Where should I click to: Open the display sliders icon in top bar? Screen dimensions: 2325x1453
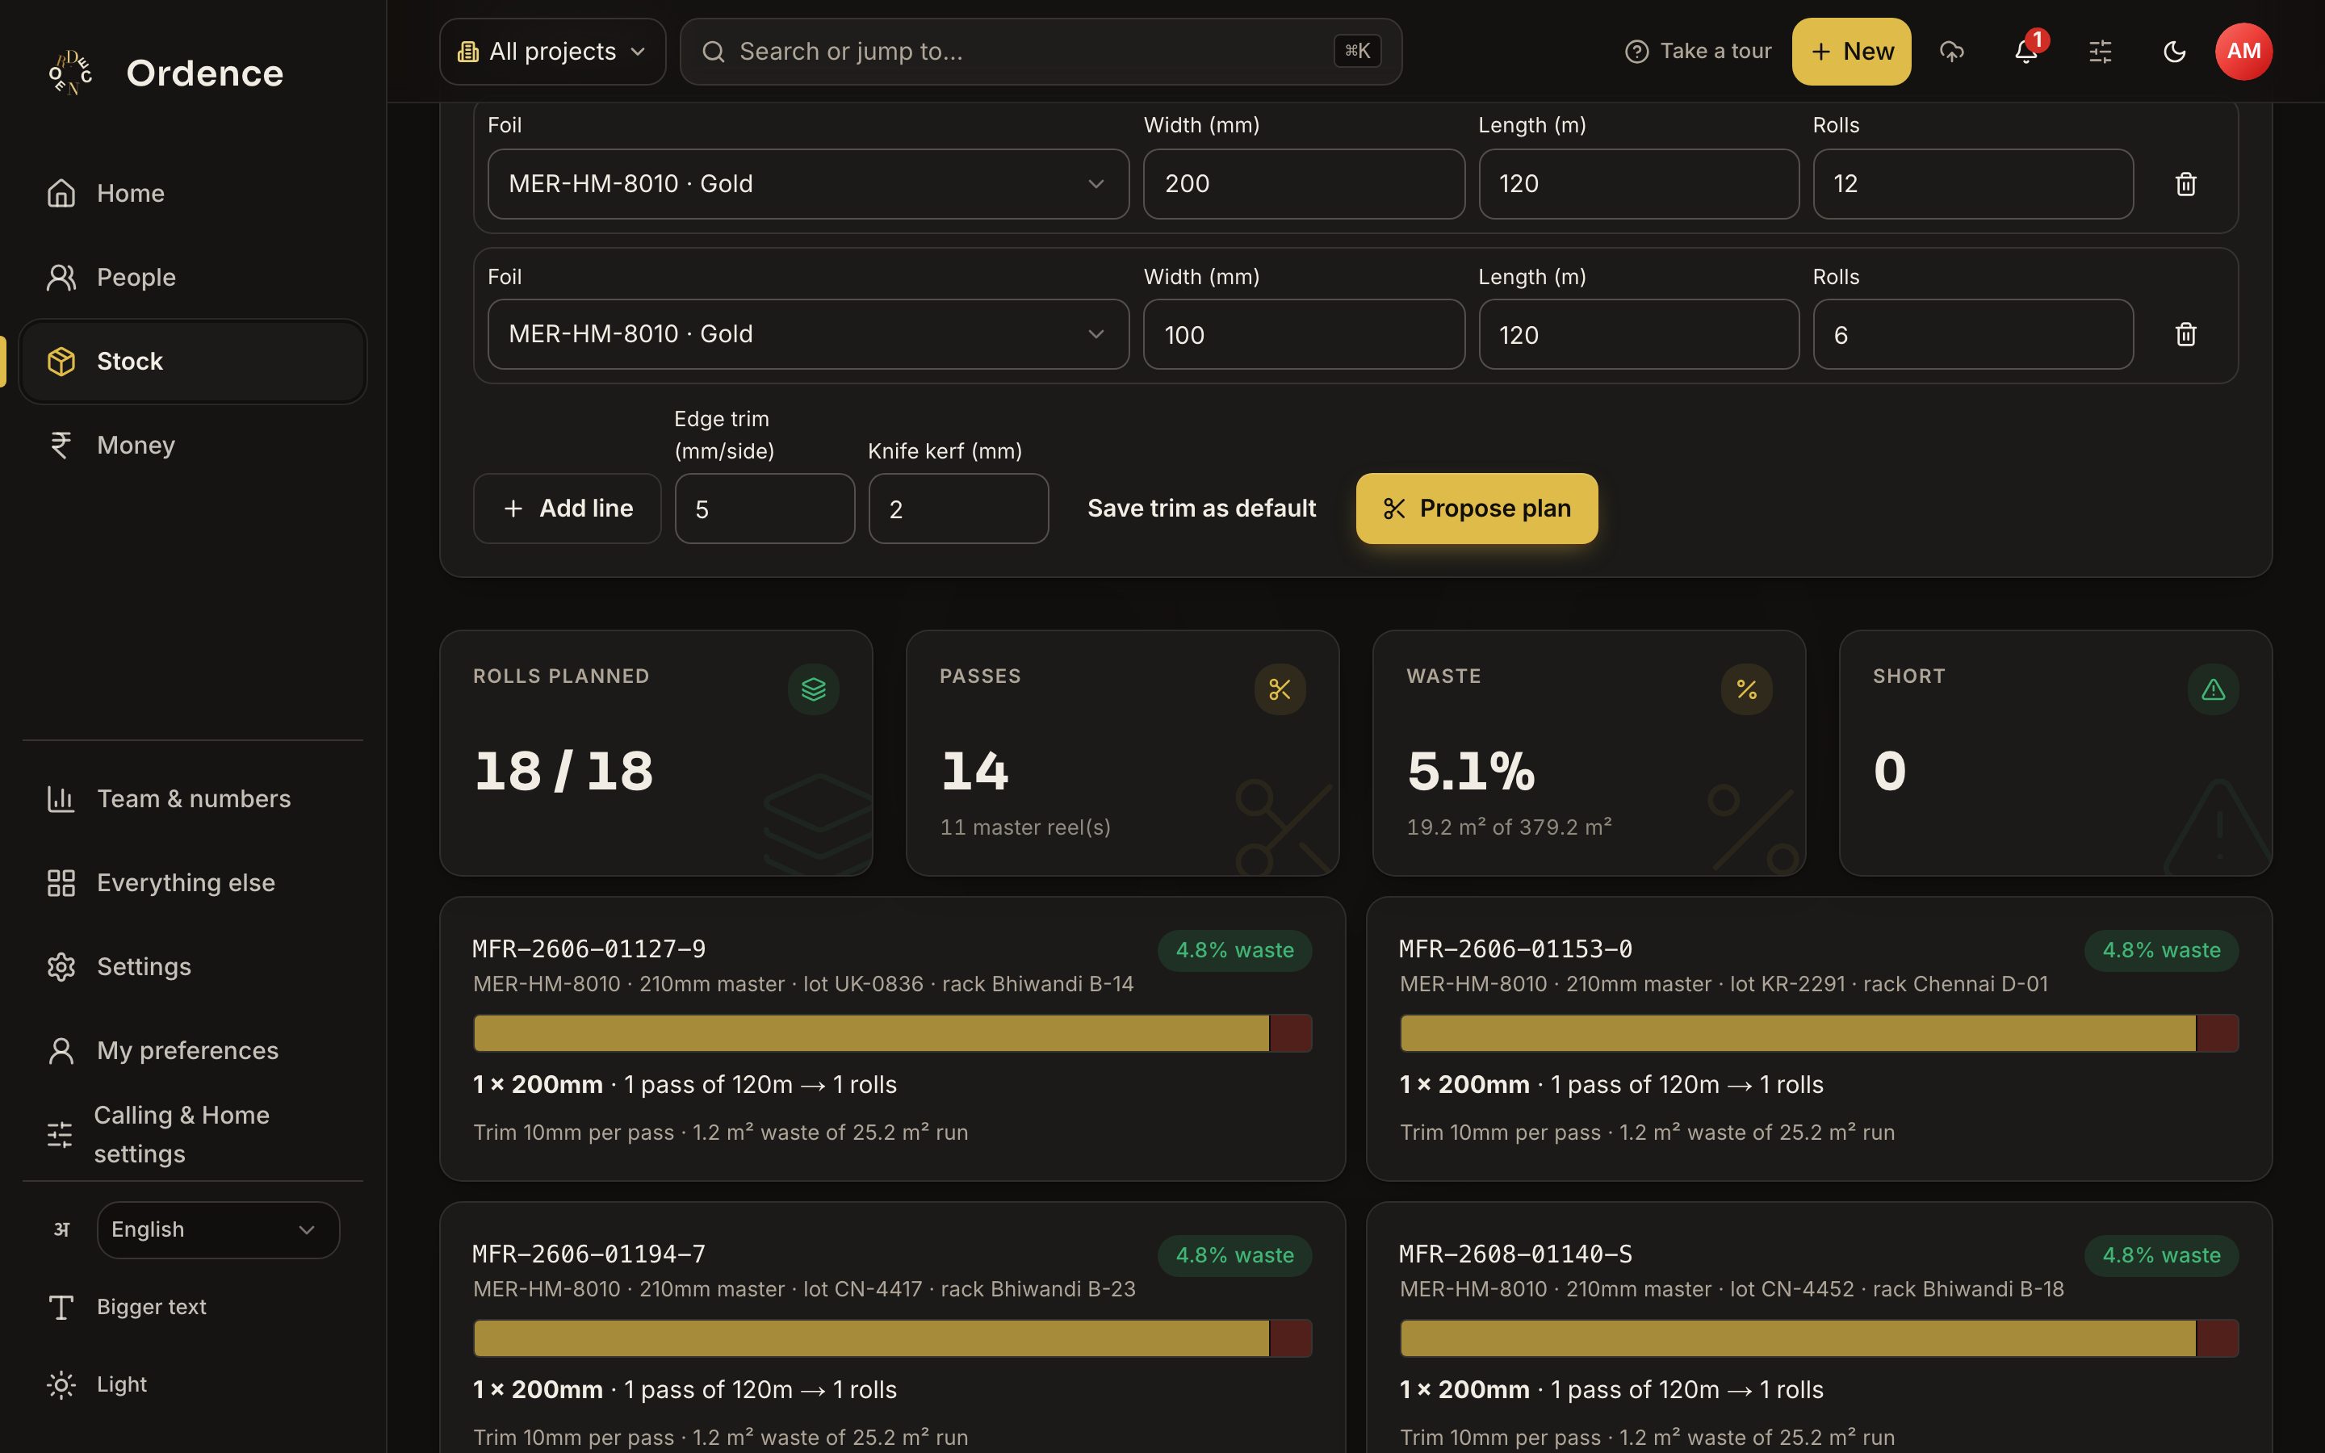[2101, 51]
